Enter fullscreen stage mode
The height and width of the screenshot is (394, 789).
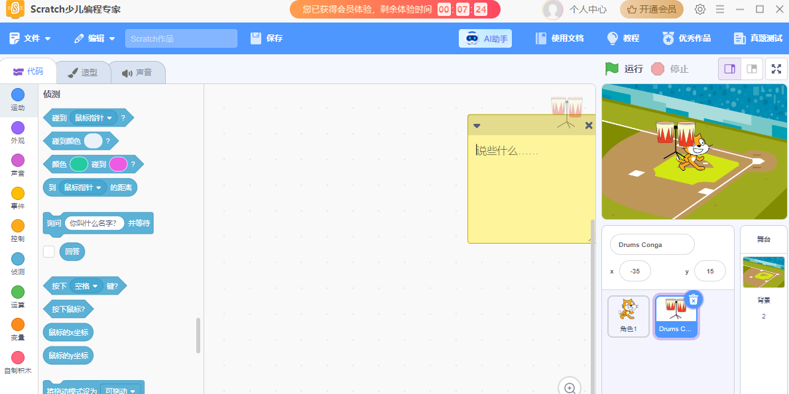coord(776,68)
